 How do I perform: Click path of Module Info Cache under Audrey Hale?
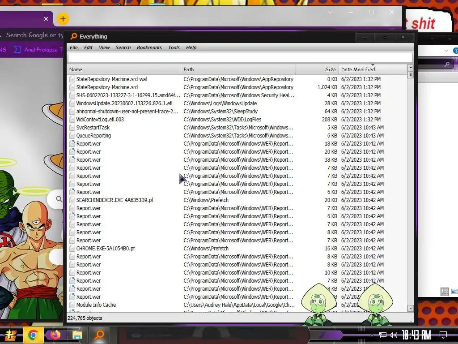point(239,305)
